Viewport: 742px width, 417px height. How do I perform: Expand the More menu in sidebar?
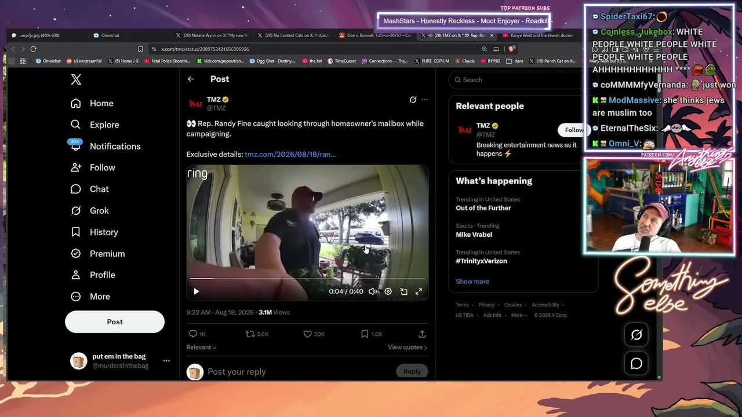pyautogui.click(x=90, y=296)
